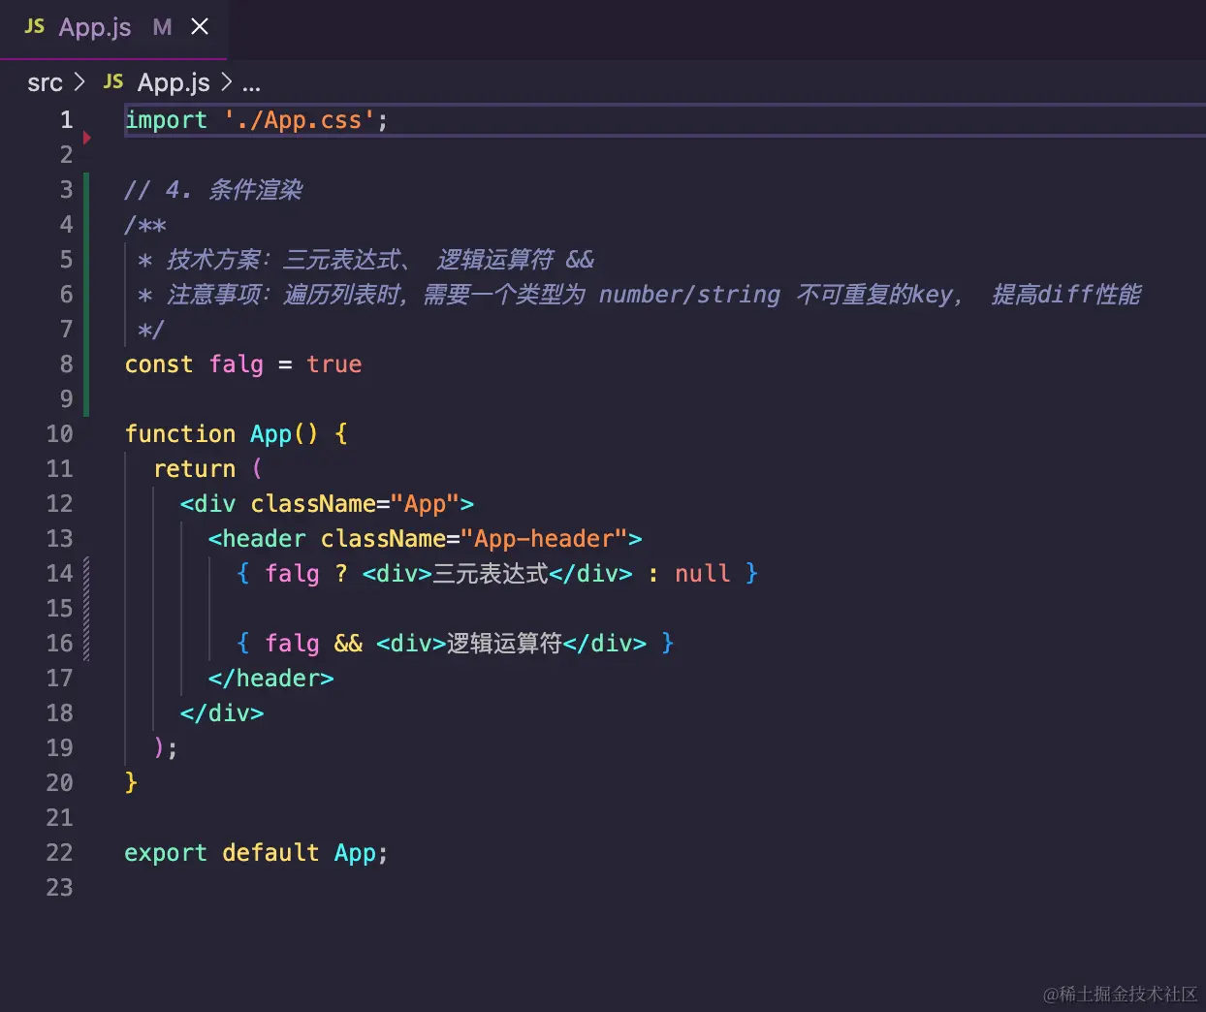Click the App function name on line 10

point(270,434)
